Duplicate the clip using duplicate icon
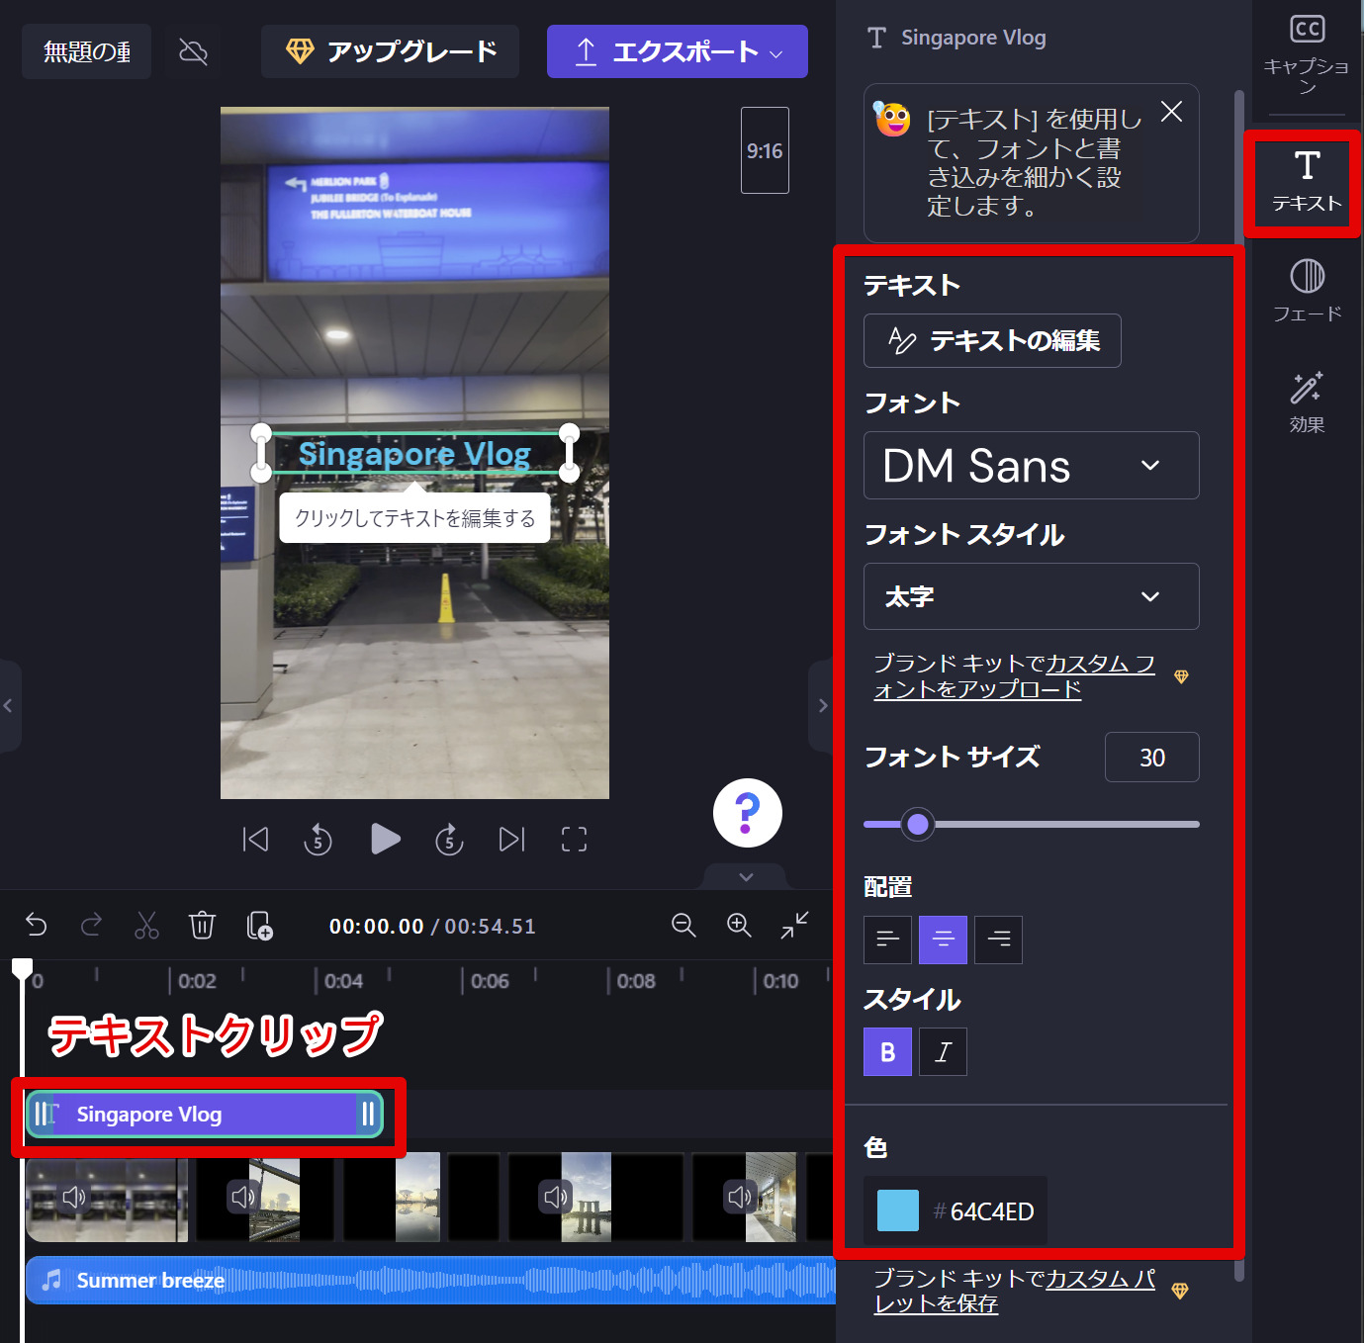Viewport: 1366px width, 1343px height. point(258,926)
